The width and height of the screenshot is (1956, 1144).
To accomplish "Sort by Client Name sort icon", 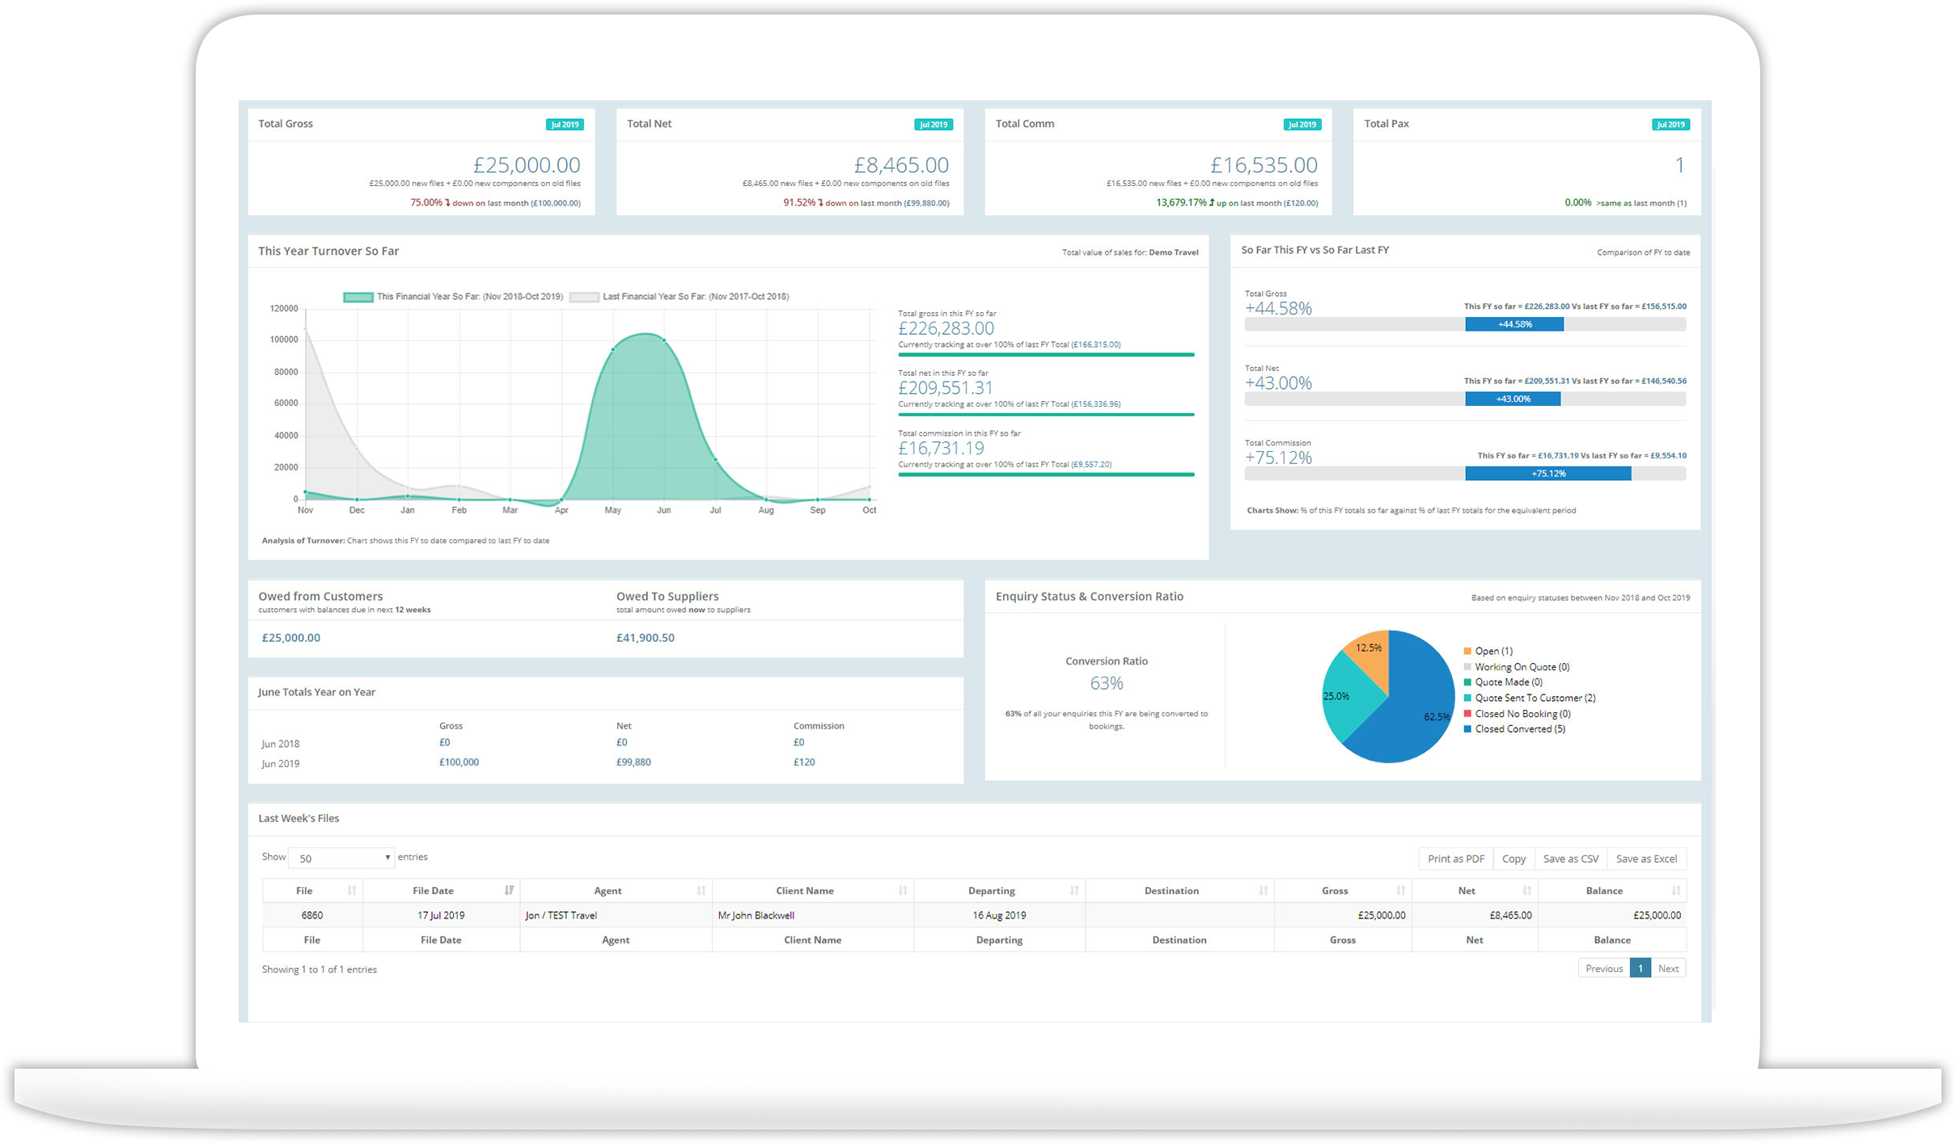I will point(903,890).
